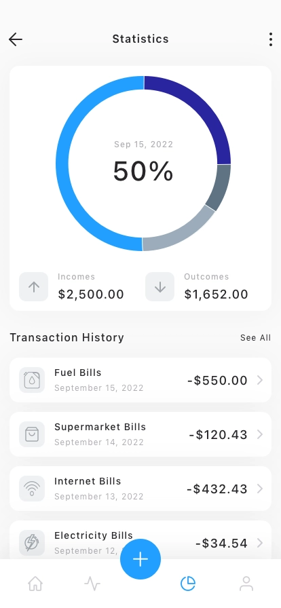Open the profile tab
The height and width of the screenshot is (608, 281).
click(x=246, y=583)
